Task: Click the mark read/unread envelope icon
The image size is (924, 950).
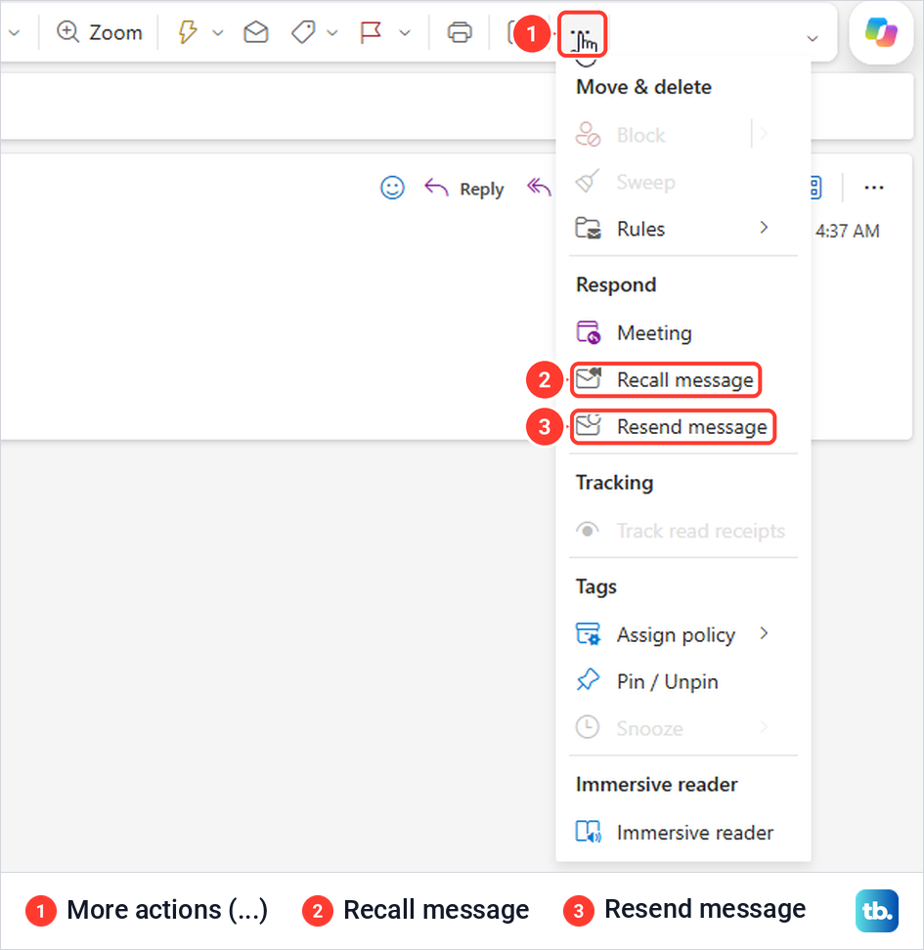Action: tap(256, 32)
